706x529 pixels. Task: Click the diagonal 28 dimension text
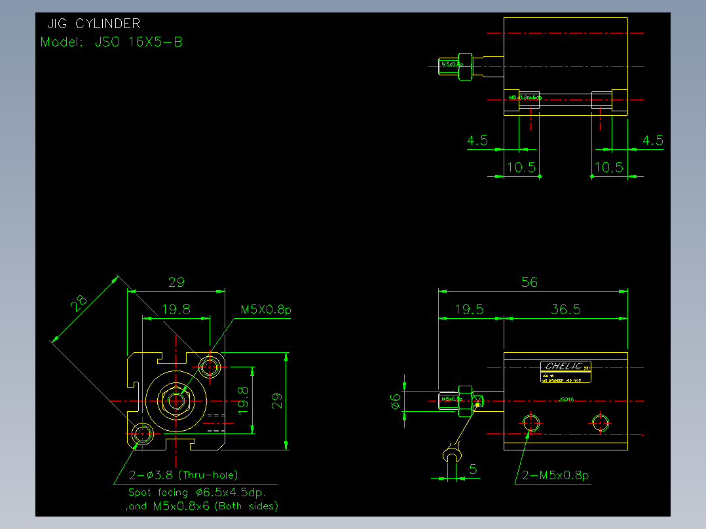79,303
